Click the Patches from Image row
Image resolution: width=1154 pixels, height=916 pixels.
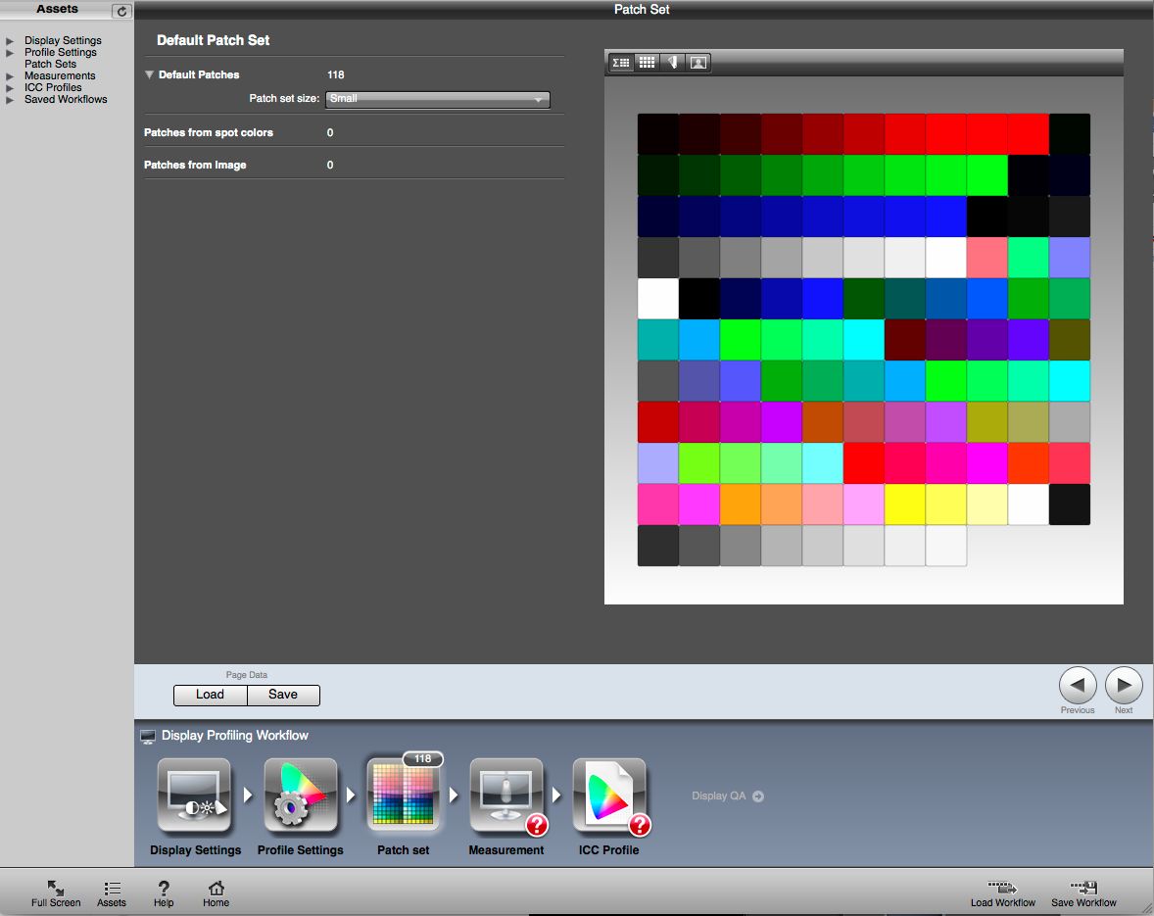click(354, 165)
